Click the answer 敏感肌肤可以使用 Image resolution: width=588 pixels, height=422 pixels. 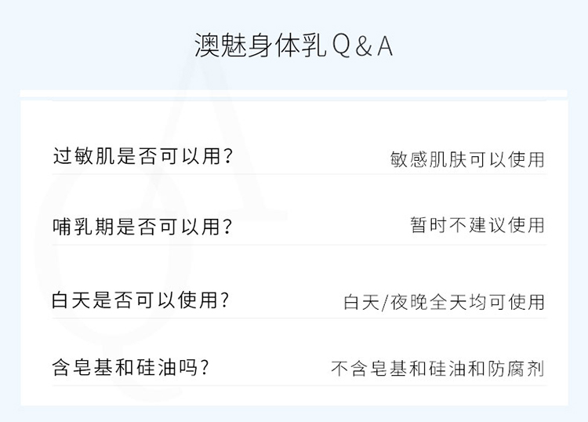coord(467,159)
